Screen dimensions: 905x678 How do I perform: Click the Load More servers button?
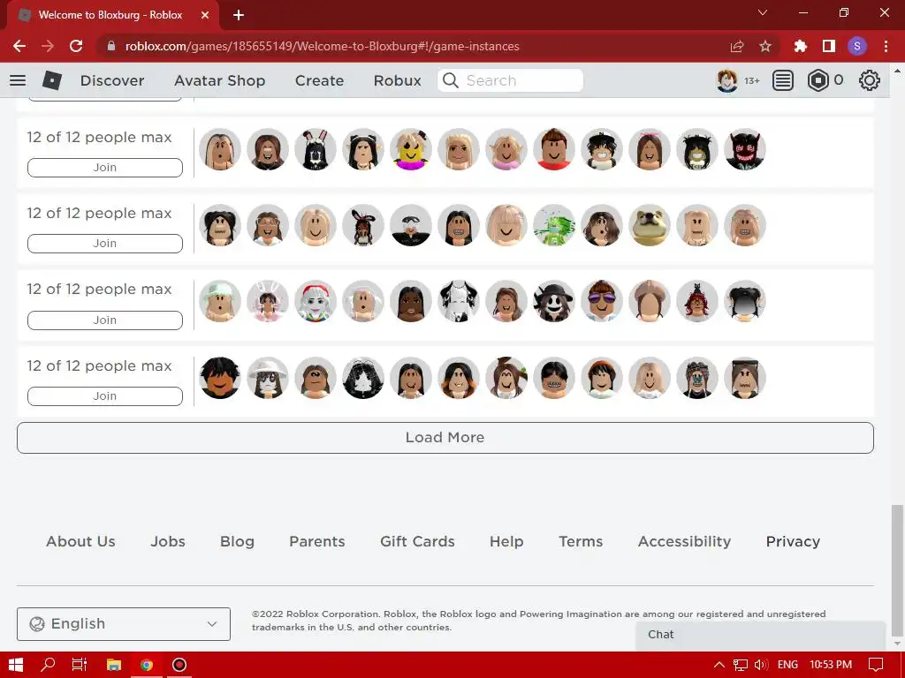tap(445, 438)
